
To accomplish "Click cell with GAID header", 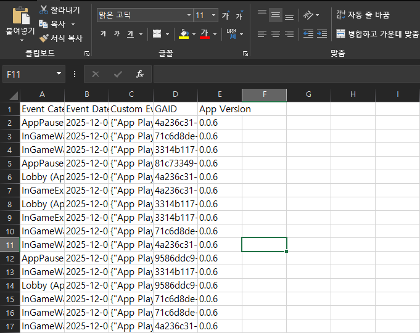I will coord(175,109).
